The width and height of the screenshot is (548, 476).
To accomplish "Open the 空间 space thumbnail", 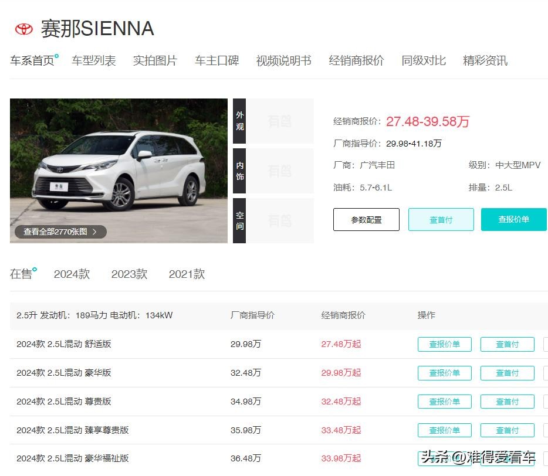I will point(273,220).
